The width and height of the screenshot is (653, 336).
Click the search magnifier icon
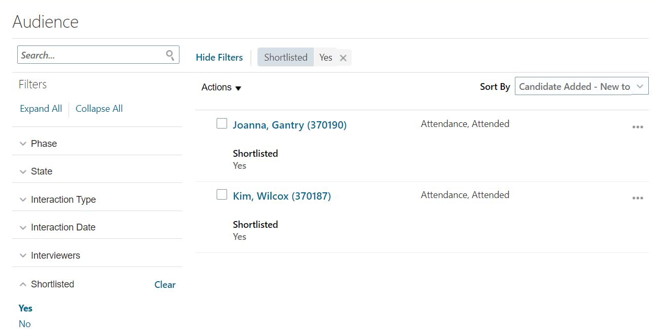(170, 55)
